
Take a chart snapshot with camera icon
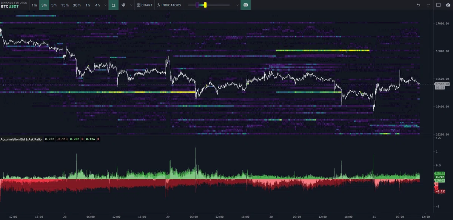tap(448, 5)
